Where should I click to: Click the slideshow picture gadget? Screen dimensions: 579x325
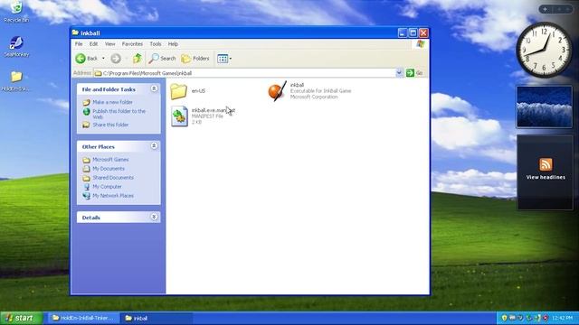[545, 107]
